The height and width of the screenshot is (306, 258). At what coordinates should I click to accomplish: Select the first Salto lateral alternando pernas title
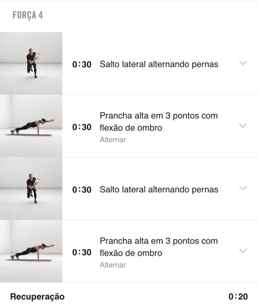[x=159, y=64]
